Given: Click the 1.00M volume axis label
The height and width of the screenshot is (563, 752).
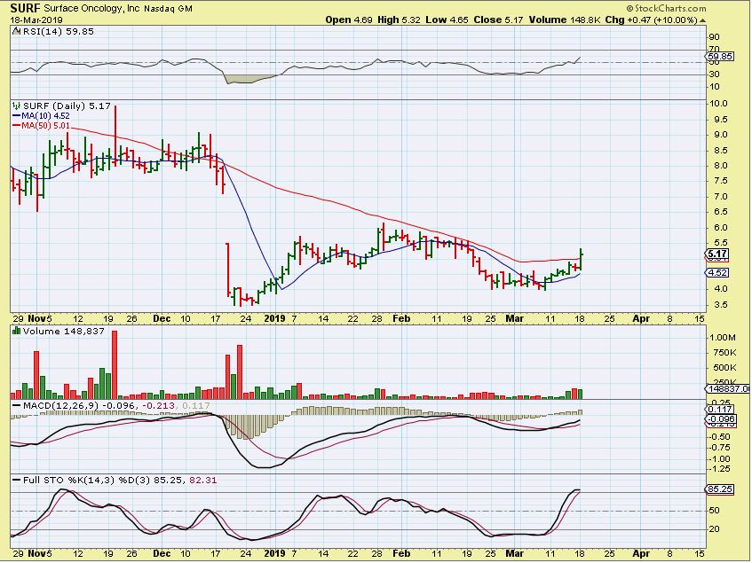Looking at the screenshot, I should [x=723, y=338].
